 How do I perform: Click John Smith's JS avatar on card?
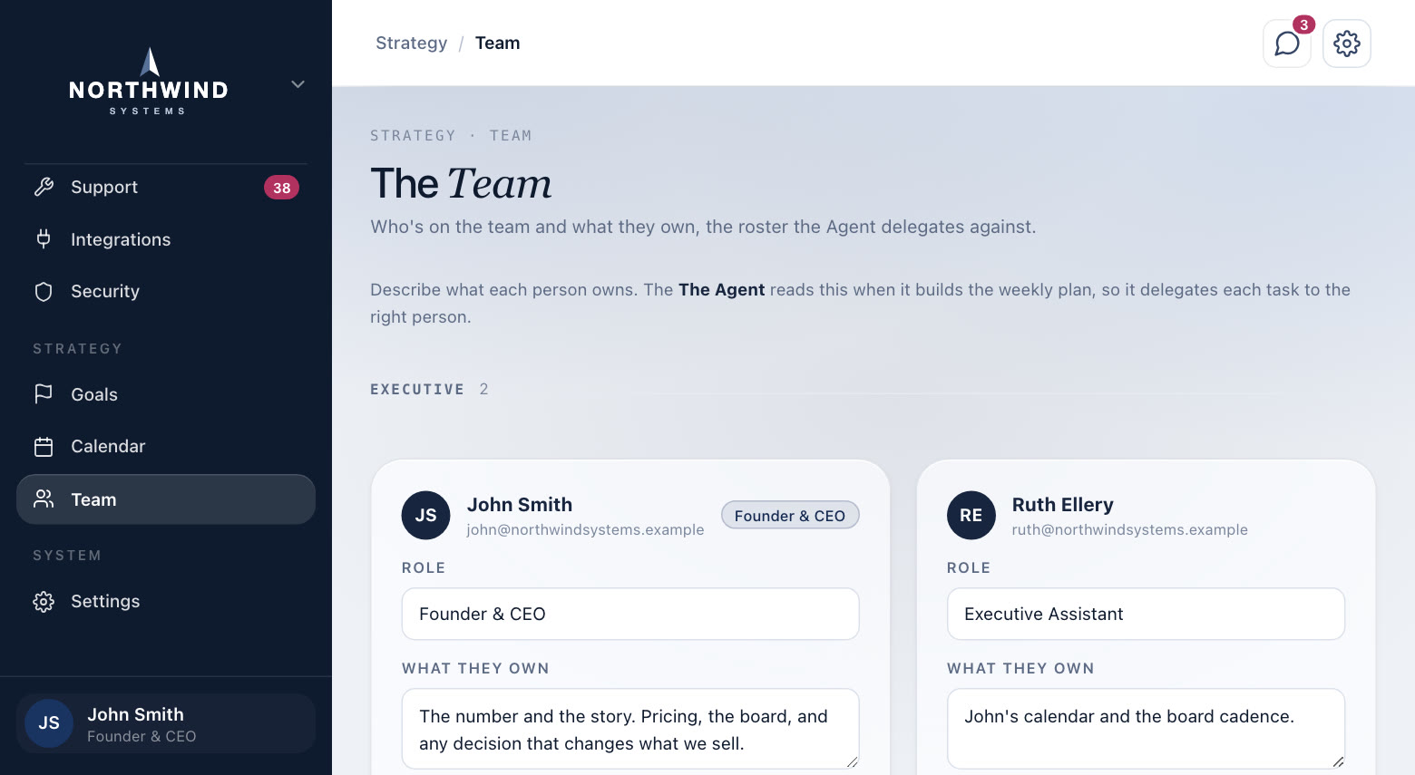coord(425,515)
